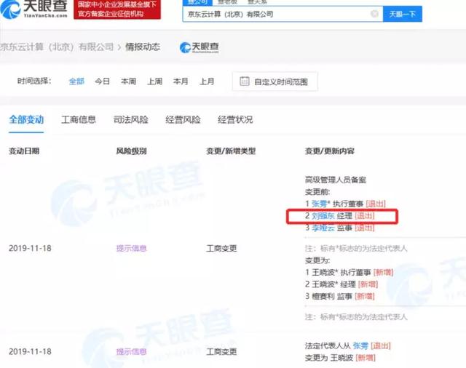Click the small 天眼查 logo beside 情报动态

tap(200, 47)
